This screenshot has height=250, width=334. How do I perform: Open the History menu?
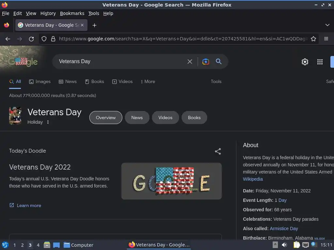[48, 13]
